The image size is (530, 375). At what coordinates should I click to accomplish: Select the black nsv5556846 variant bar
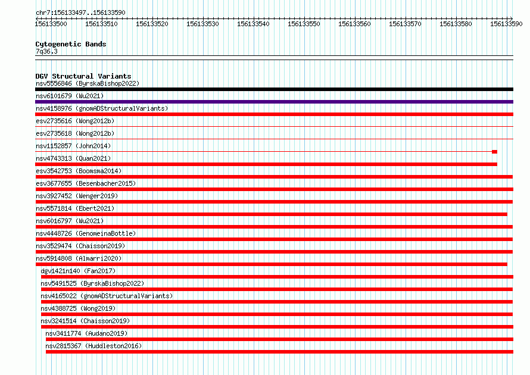click(x=274, y=89)
